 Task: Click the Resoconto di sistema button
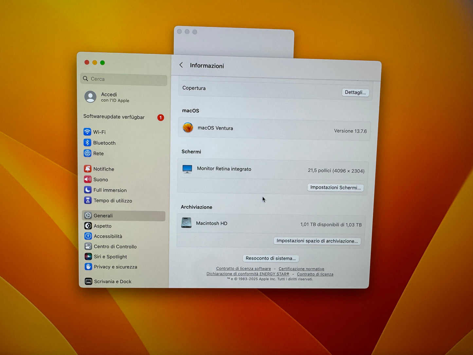270,258
